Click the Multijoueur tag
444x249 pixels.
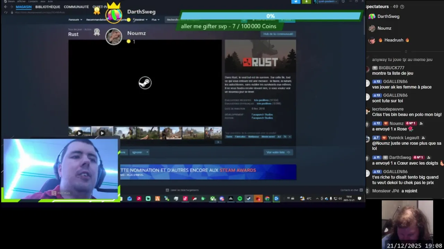tap(253, 137)
